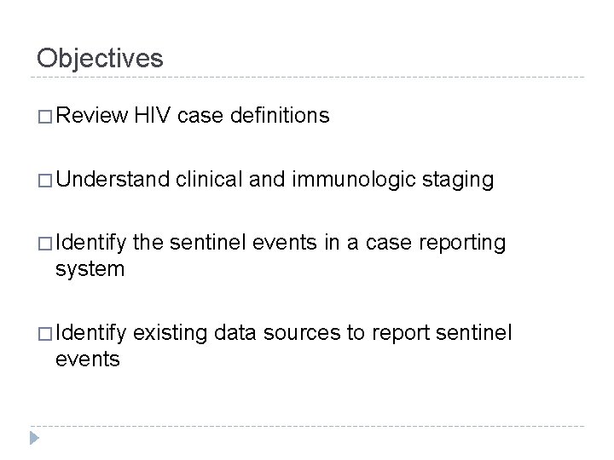614x460 pixels.
Task: Click the square bullet before 'Review'
Action: pos(44,116)
